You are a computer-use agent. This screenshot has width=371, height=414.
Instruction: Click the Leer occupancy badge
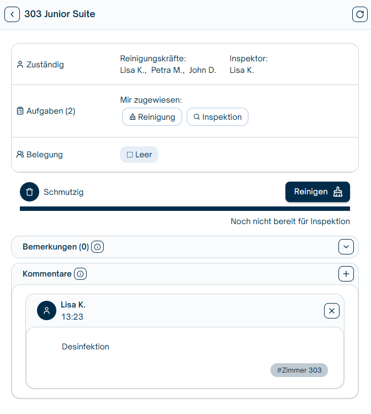(x=139, y=155)
